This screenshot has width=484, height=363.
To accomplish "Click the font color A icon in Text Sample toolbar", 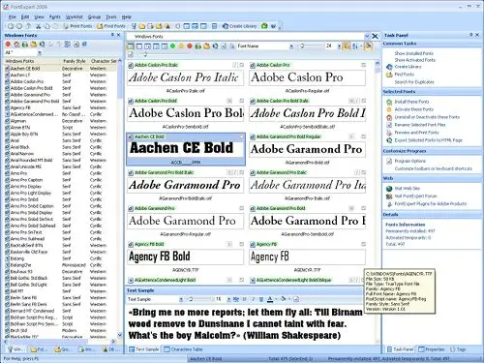I will [x=270, y=299].
